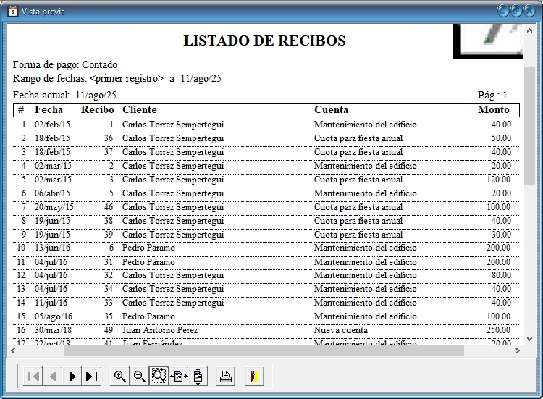Click the Cuenta column header

pos(331,109)
